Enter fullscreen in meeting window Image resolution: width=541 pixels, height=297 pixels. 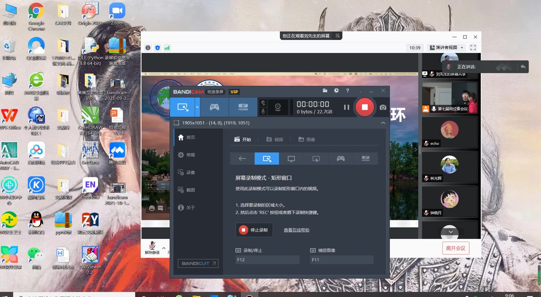(473, 48)
